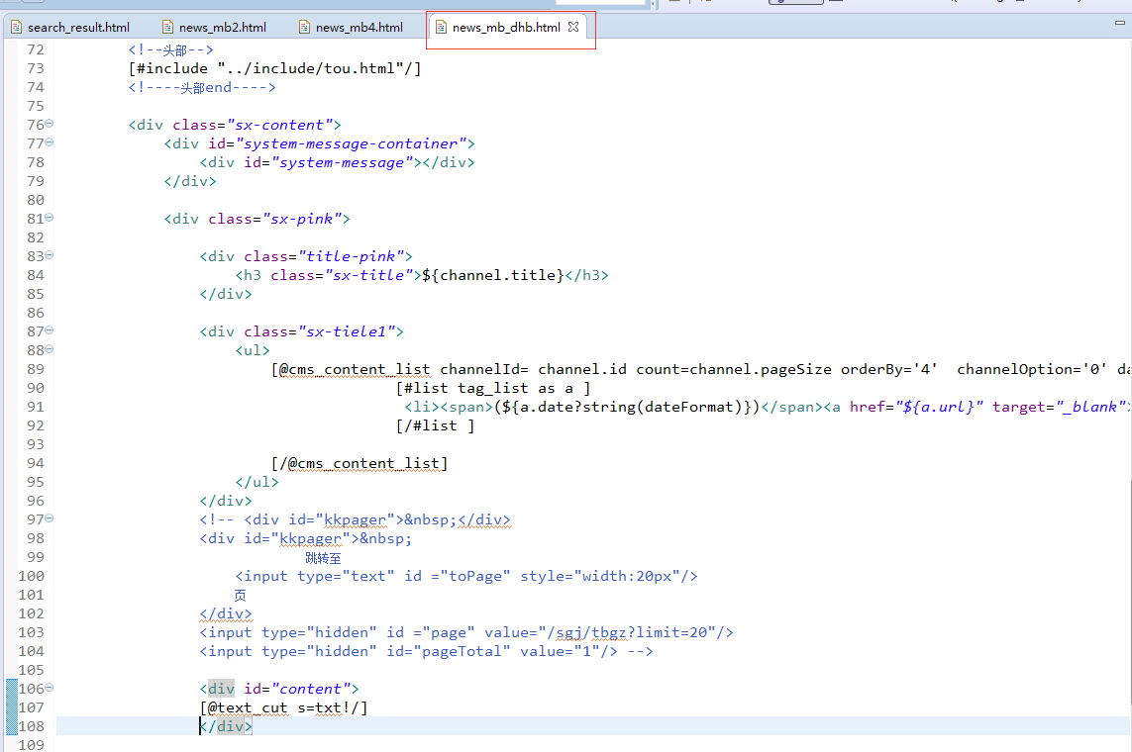The height and width of the screenshot is (752, 1132).
Task: Collapse the comment block at line 97
Action: tap(50, 519)
